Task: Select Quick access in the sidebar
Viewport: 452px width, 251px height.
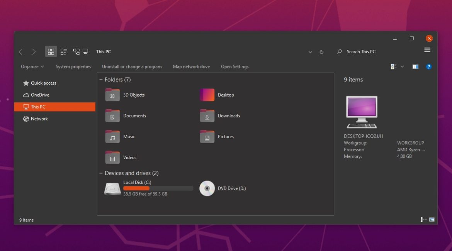Action: point(43,83)
